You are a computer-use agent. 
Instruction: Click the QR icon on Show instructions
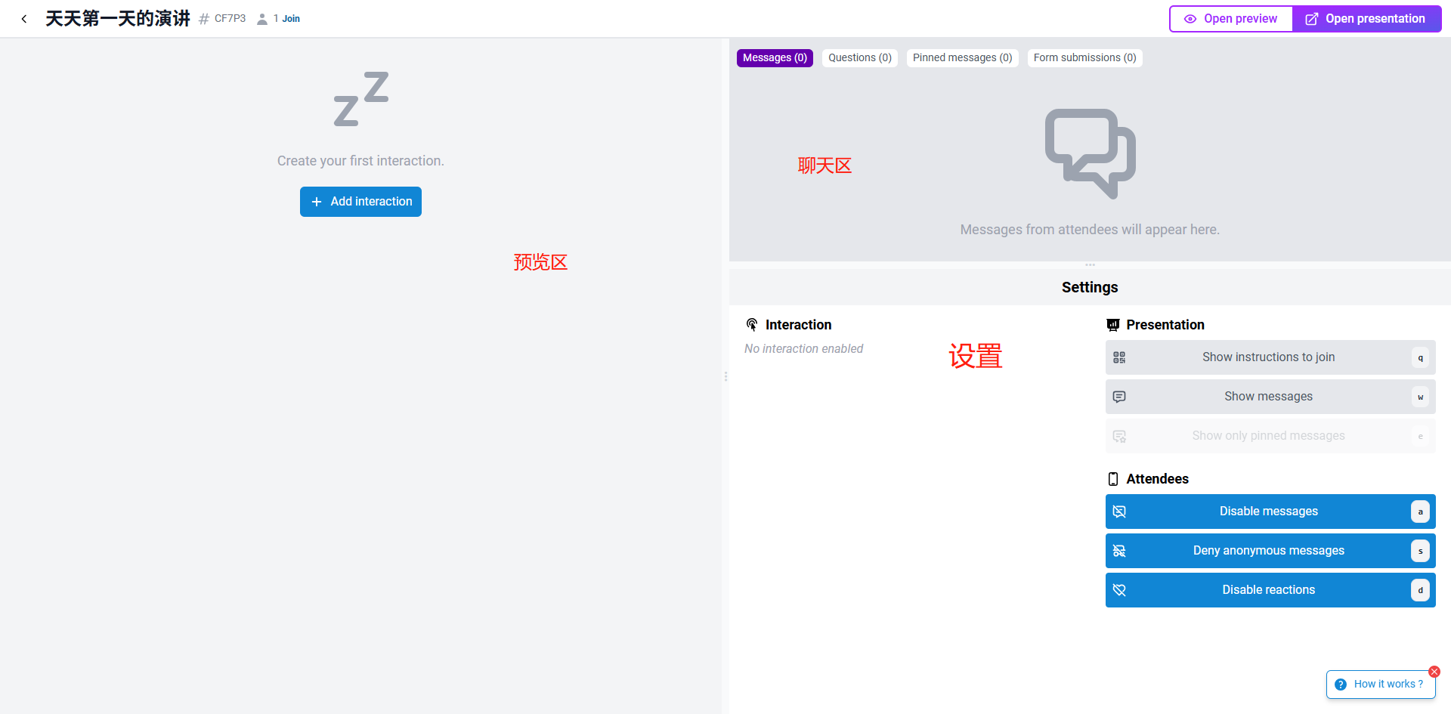point(1119,357)
